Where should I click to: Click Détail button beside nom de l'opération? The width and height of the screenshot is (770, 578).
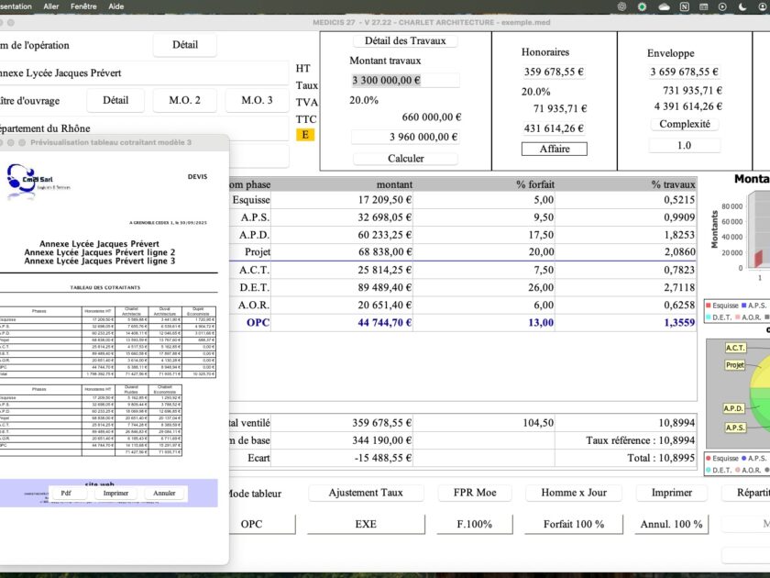pyautogui.click(x=184, y=45)
